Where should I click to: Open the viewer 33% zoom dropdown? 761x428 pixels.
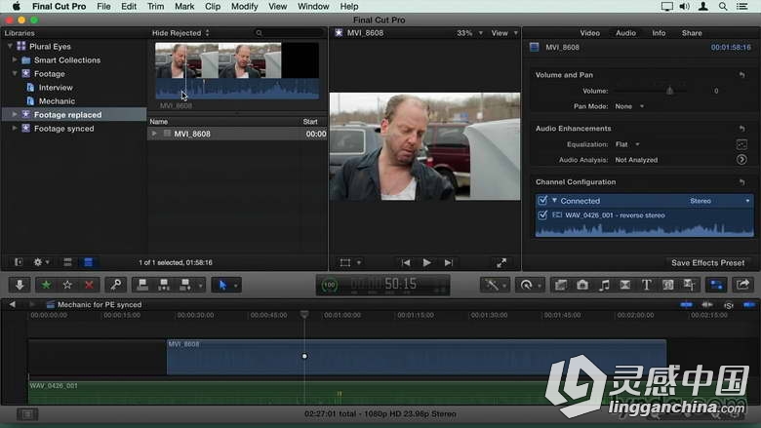click(x=469, y=33)
